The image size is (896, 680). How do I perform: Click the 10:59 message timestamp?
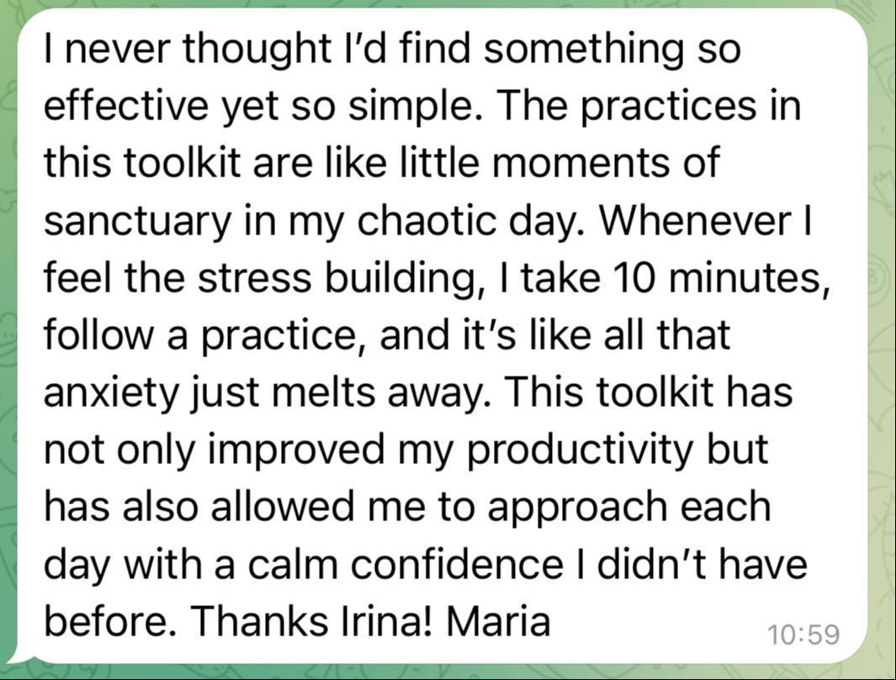tap(803, 635)
